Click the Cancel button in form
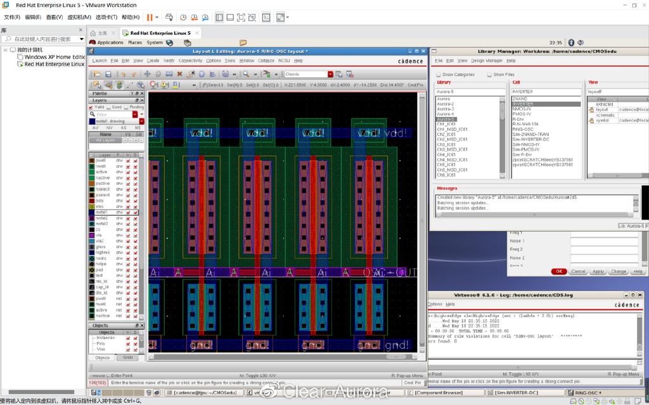Image resolution: width=649 pixels, height=405 pixels. pos(578,271)
